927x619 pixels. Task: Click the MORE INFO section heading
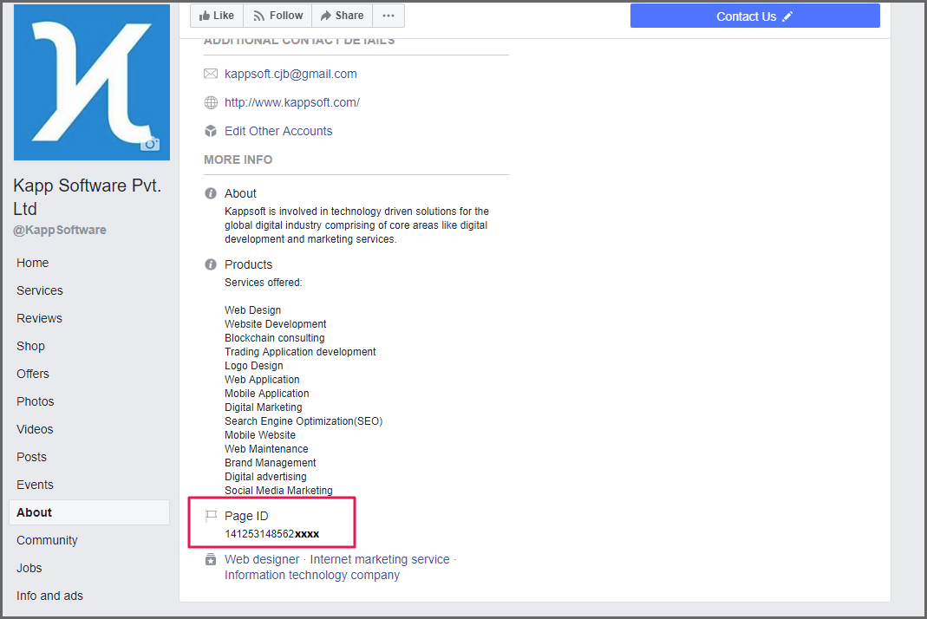(238, 160)
